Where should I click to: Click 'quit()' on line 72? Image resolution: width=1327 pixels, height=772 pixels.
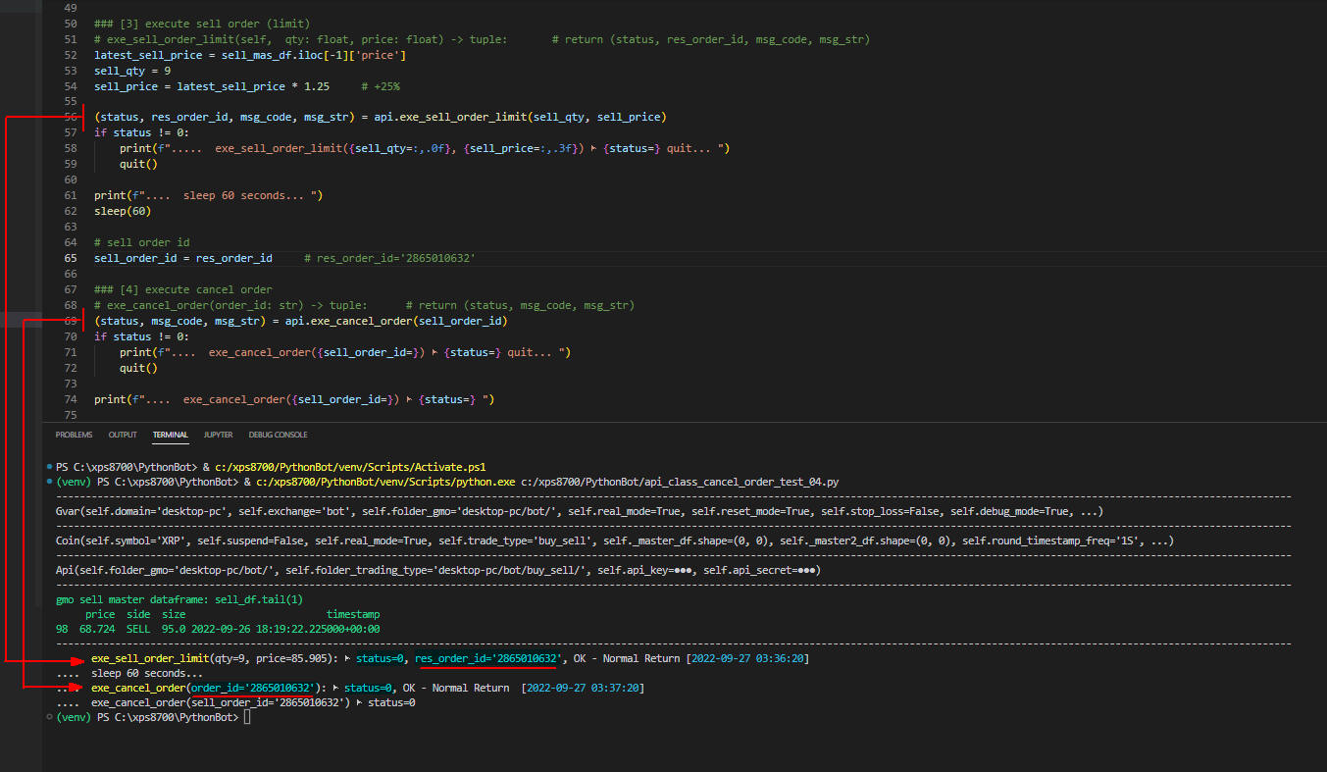tap(138, 368)
